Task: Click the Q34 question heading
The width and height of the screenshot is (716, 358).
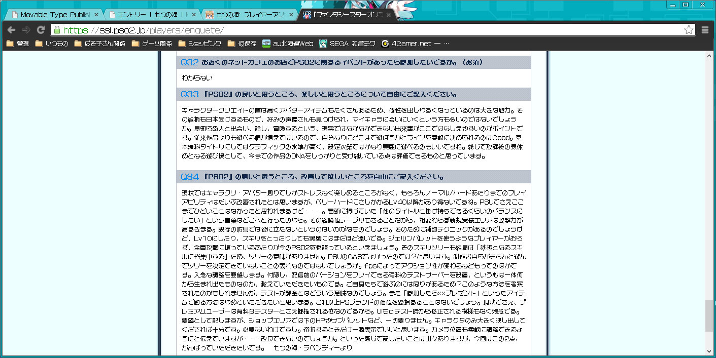Action: 354,177
